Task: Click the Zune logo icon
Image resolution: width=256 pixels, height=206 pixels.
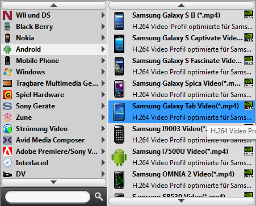Action: coord(7,117)
